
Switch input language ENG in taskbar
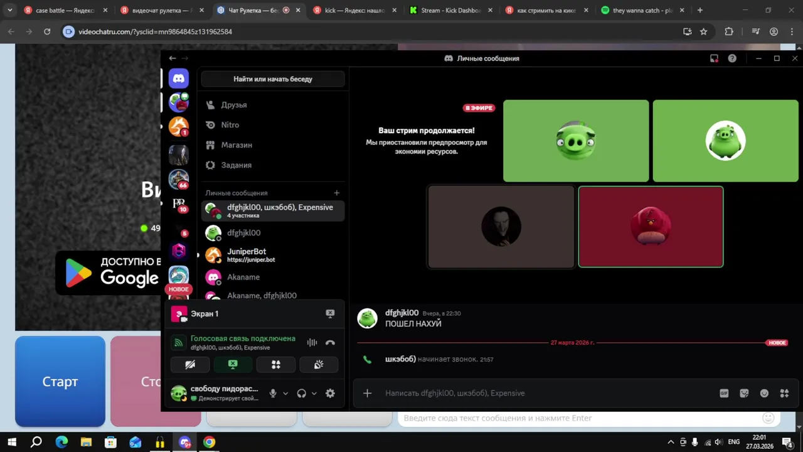coord(734,442)
